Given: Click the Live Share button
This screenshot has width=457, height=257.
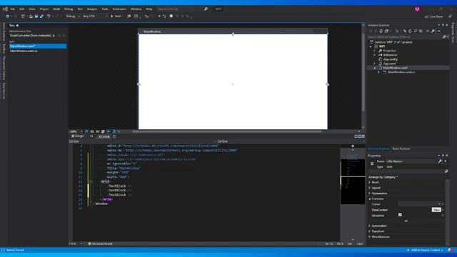Looking at the screenshot, I should point(434,16).
